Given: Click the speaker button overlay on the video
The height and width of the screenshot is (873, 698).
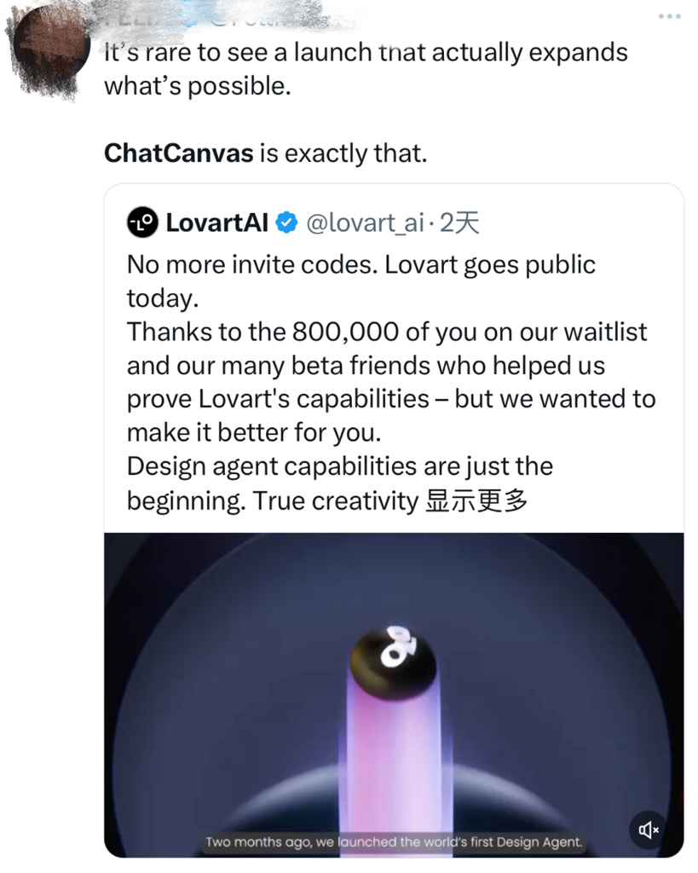Looking at the screenshot, I should (x=649, y=830).
